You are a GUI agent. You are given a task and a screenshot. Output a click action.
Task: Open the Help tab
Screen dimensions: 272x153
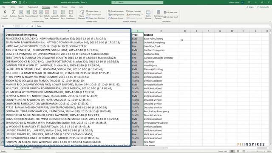click(x=81, y=7)
